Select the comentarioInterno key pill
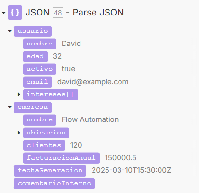 54,184
